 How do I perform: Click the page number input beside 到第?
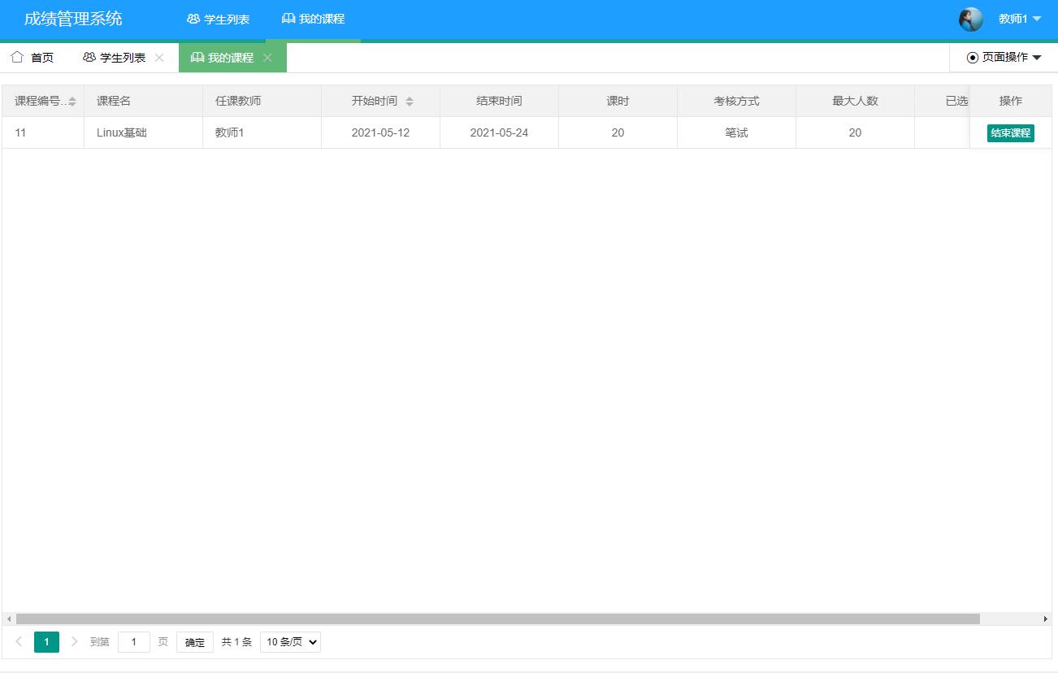133,641
